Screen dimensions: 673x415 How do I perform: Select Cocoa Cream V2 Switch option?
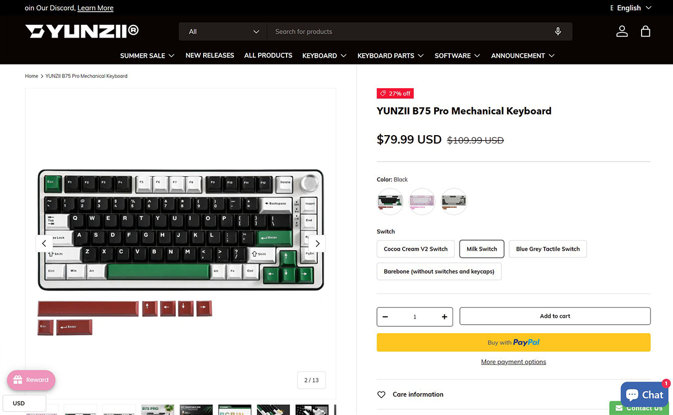pos(416,249)
